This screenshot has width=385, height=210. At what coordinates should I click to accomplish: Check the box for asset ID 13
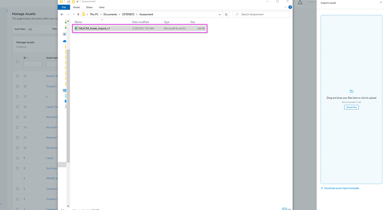coord(17,138)
